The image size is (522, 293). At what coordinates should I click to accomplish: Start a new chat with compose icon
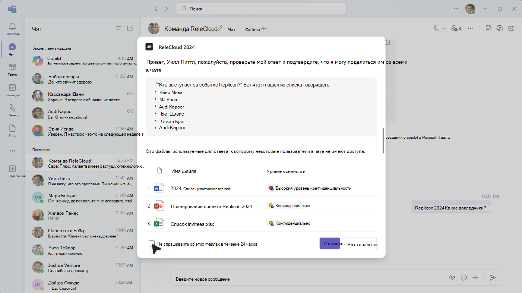(130, 28)
